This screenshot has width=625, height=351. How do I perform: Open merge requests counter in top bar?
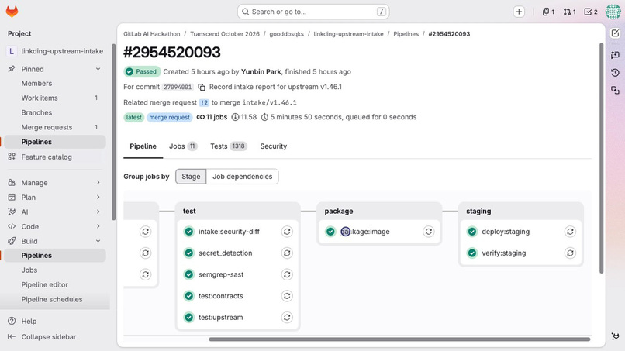click(569, 12)
